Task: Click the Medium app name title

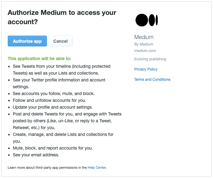Action: point(144,37)
